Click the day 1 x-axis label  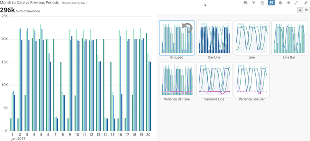(12, 134)
